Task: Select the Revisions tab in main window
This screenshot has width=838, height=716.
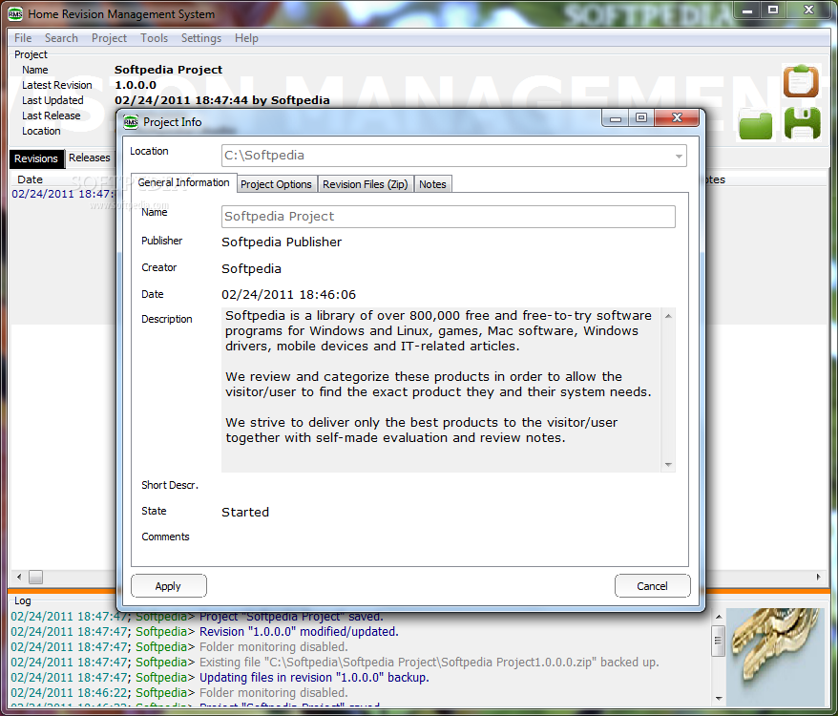Action: pyautogui.click(x=36, y=158)
